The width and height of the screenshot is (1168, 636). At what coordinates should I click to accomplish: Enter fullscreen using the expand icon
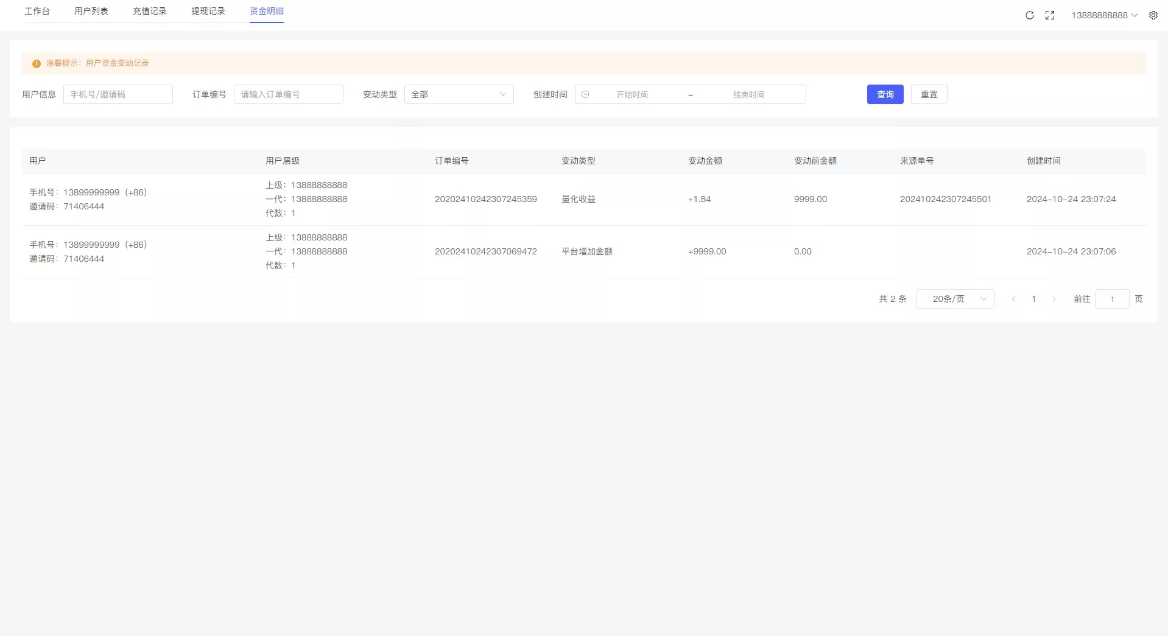pyautogui.click(x=1050, y=15)
